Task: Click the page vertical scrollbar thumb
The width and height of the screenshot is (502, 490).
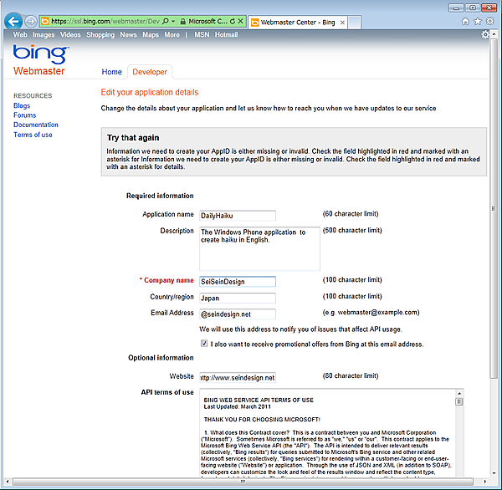Action: point(494,208)
